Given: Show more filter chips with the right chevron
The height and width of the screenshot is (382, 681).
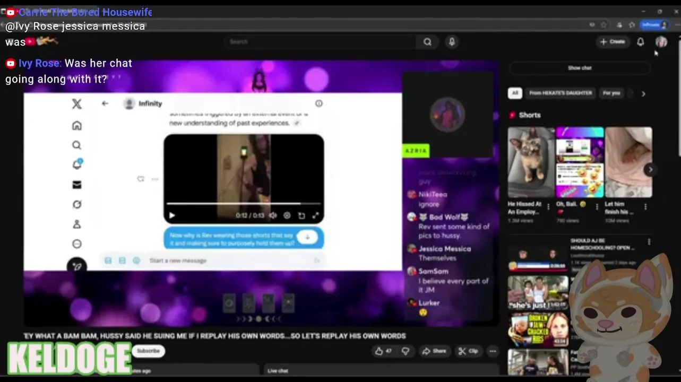Looking at the screenshot, I should coord(643,93).
